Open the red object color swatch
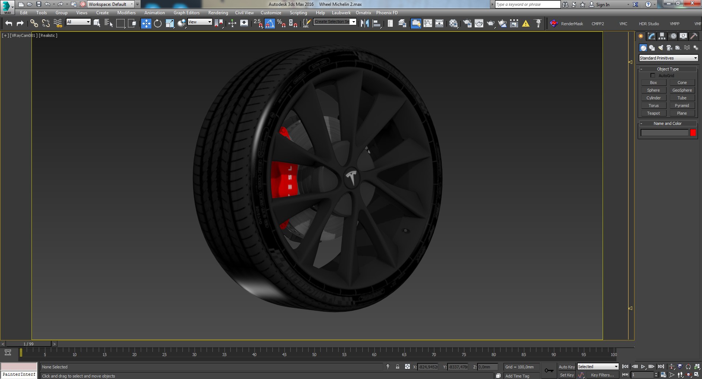The width and height of the screenshot is (702, 379). click(x=693, y=133)
